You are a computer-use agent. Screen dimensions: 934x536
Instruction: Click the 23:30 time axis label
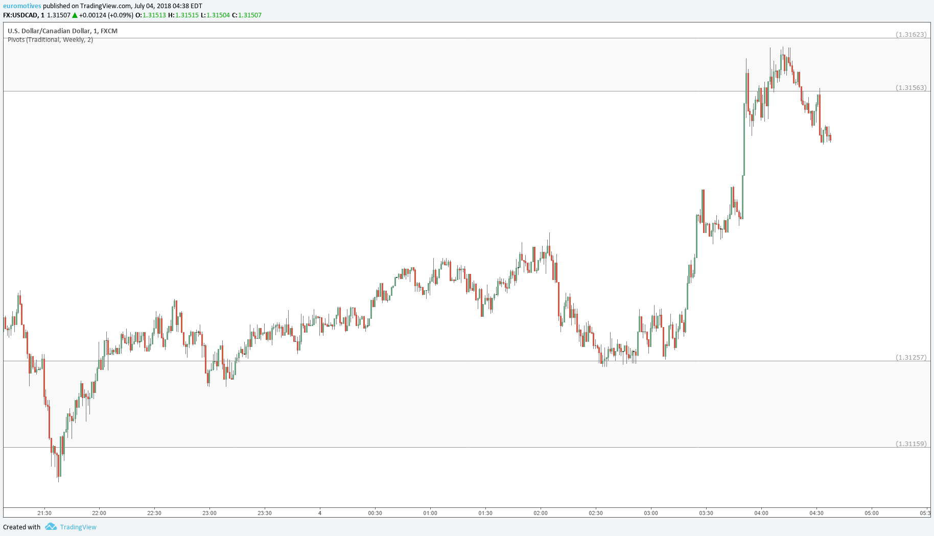(265, 513)
